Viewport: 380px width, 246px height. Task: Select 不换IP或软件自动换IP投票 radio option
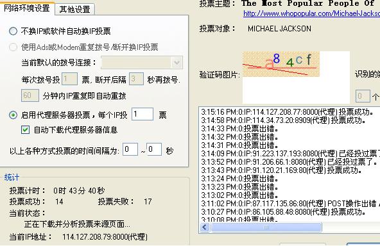tap(13, 31)
